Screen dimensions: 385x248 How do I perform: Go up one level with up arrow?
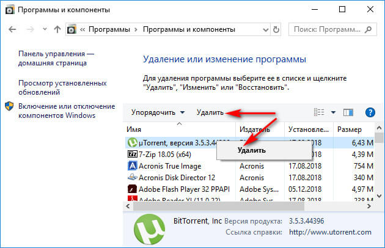tap(57, 29)
